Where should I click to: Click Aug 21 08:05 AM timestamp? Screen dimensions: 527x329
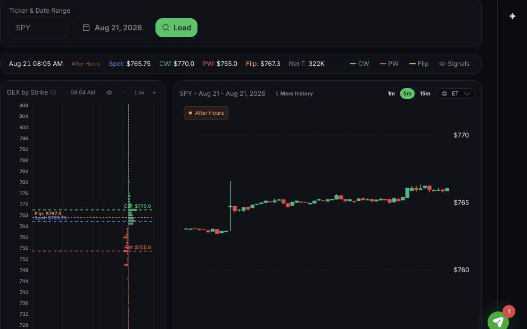click(36, 64)
